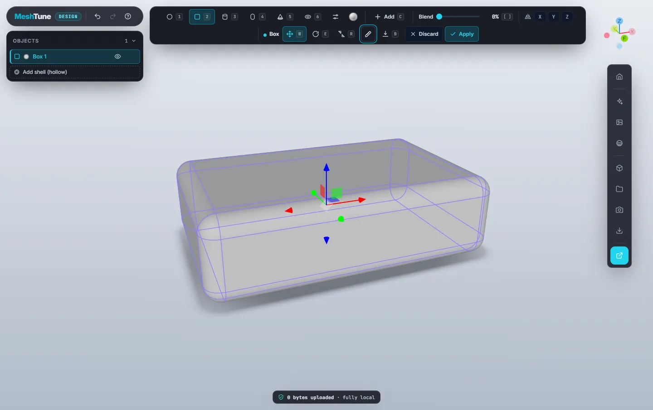
Task: Pick the capsule primitive tool
Action: click(x=257, y=17)
